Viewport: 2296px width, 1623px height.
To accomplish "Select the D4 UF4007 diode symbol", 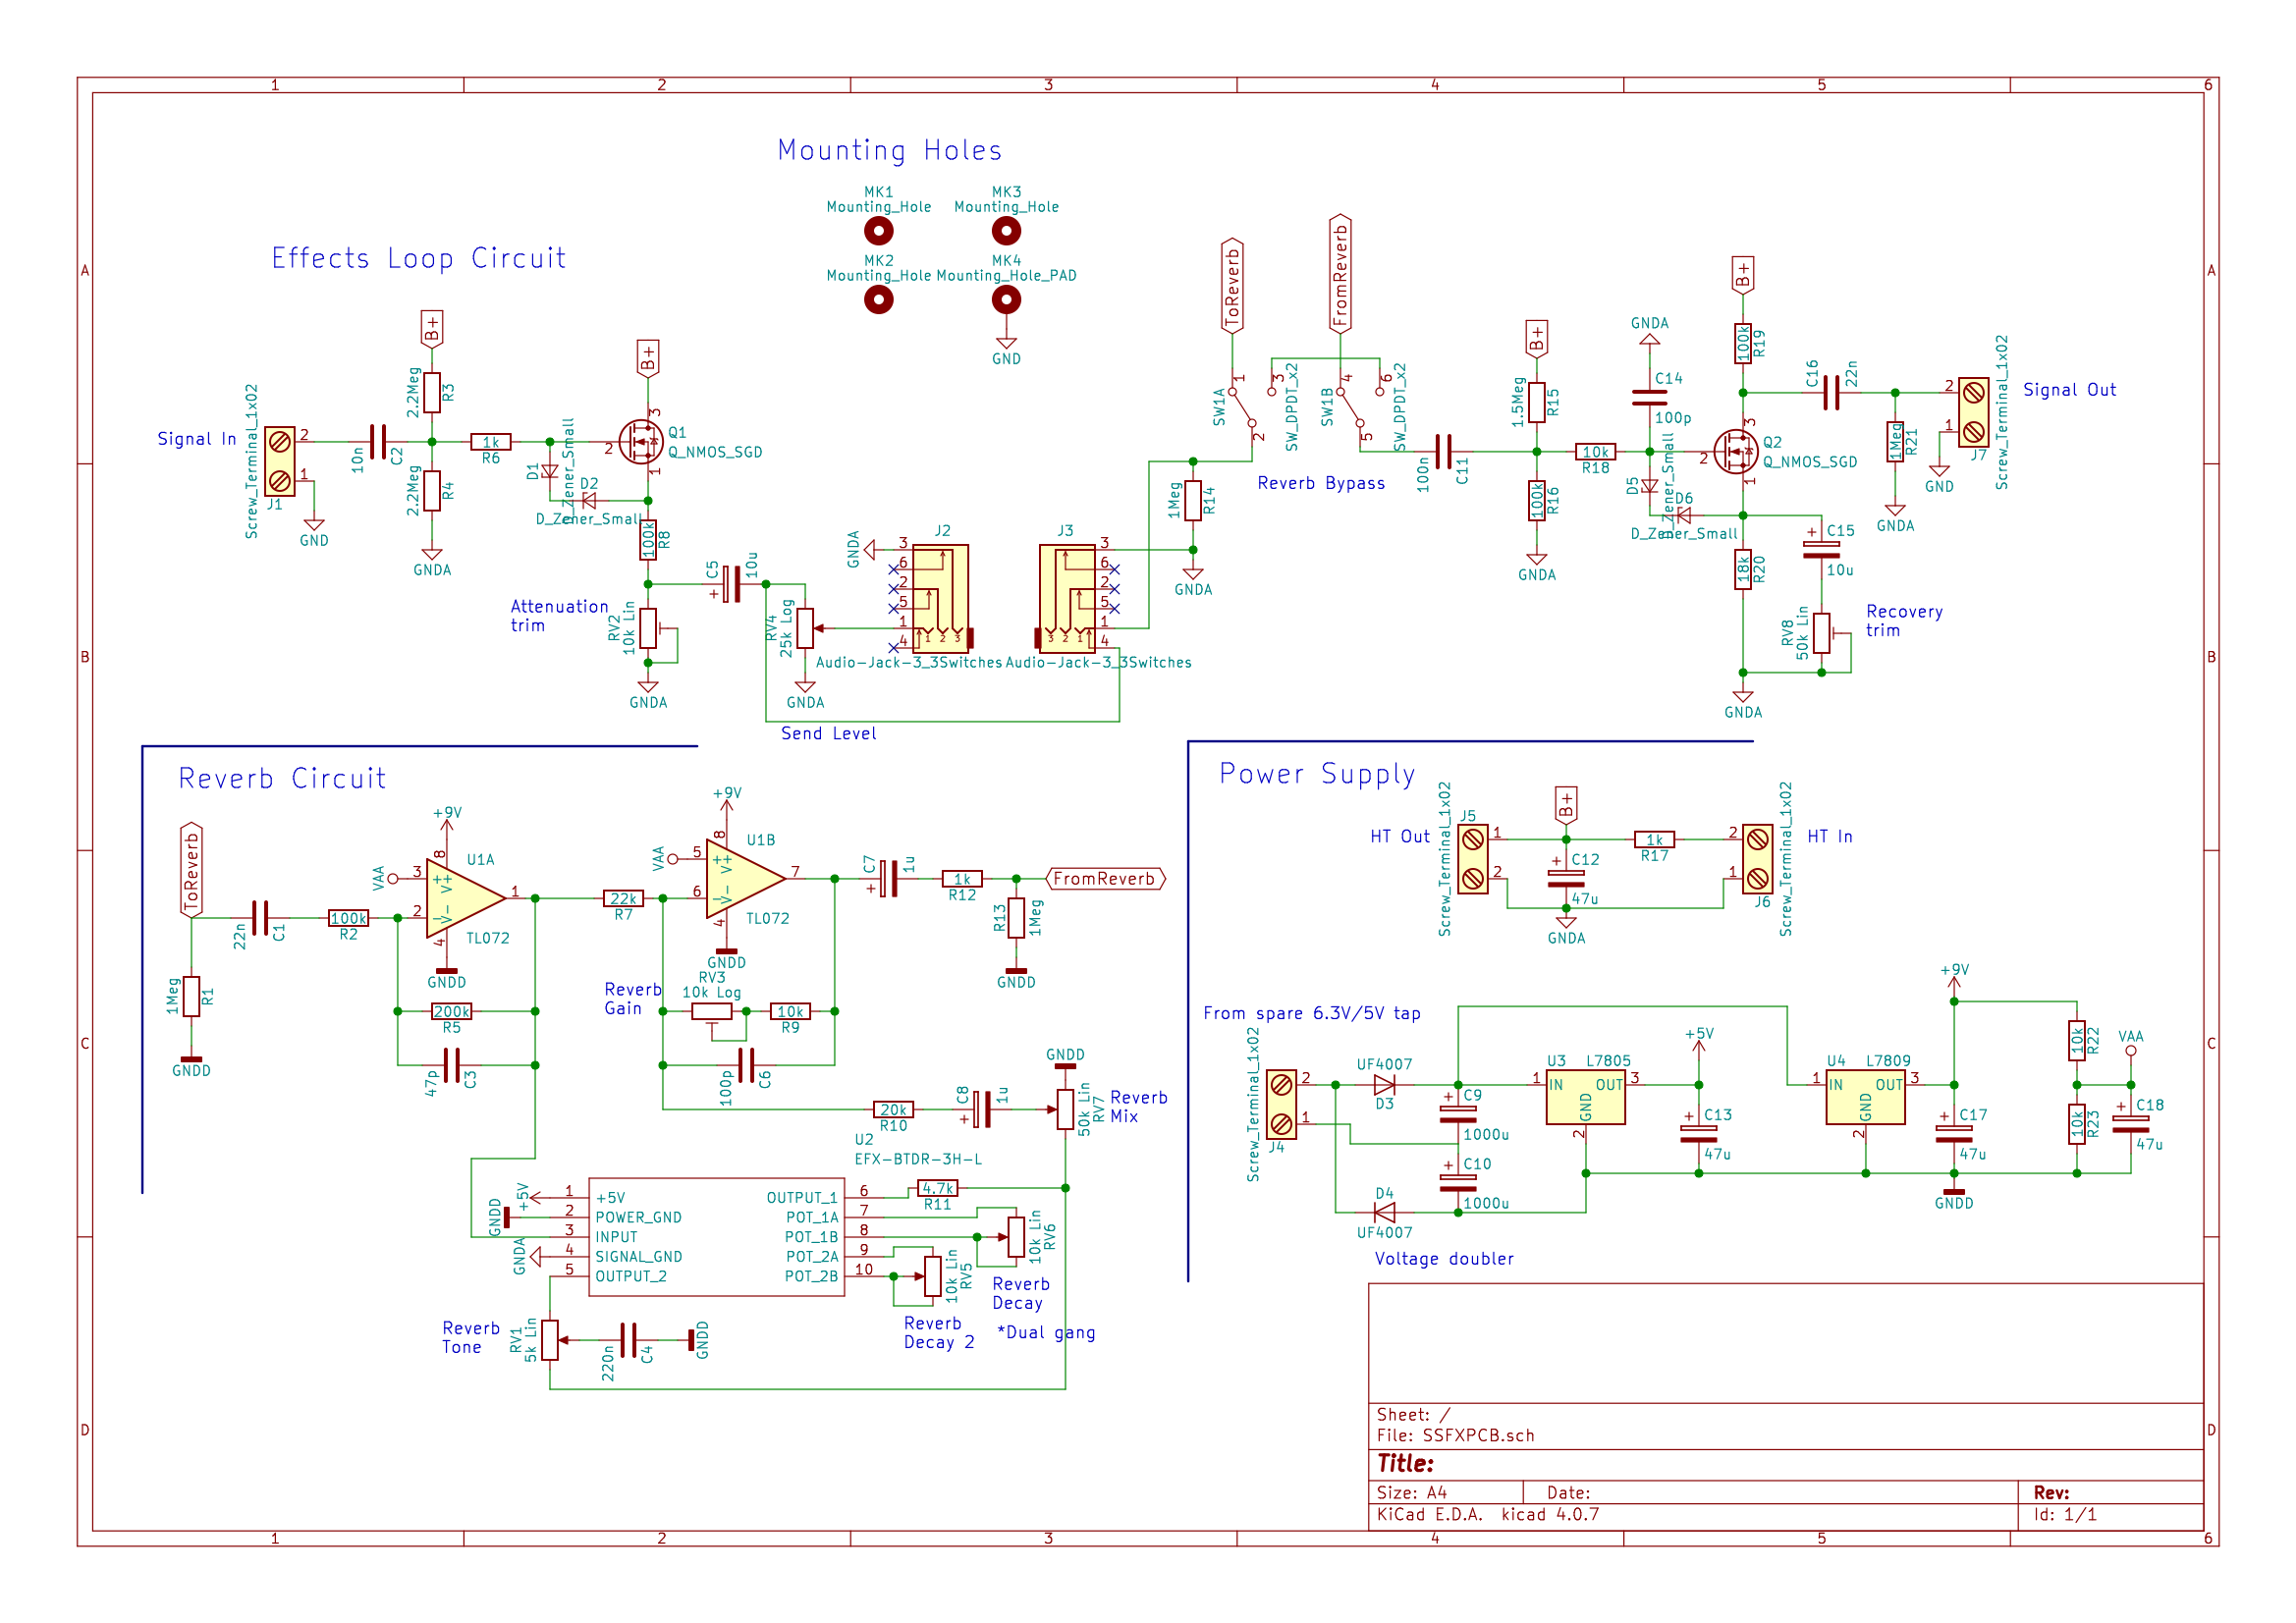I will click(x=1385, y=1213).
